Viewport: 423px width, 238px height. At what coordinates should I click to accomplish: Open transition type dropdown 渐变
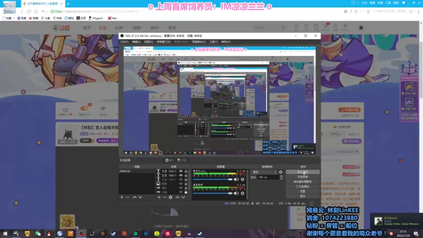click(264, 172)
